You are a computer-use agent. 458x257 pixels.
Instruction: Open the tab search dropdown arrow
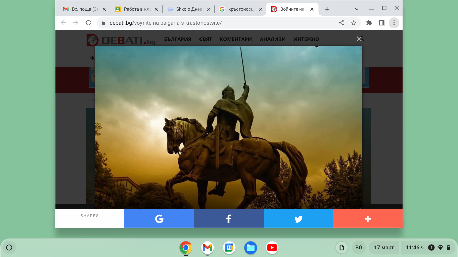click(x=357, y=9)
